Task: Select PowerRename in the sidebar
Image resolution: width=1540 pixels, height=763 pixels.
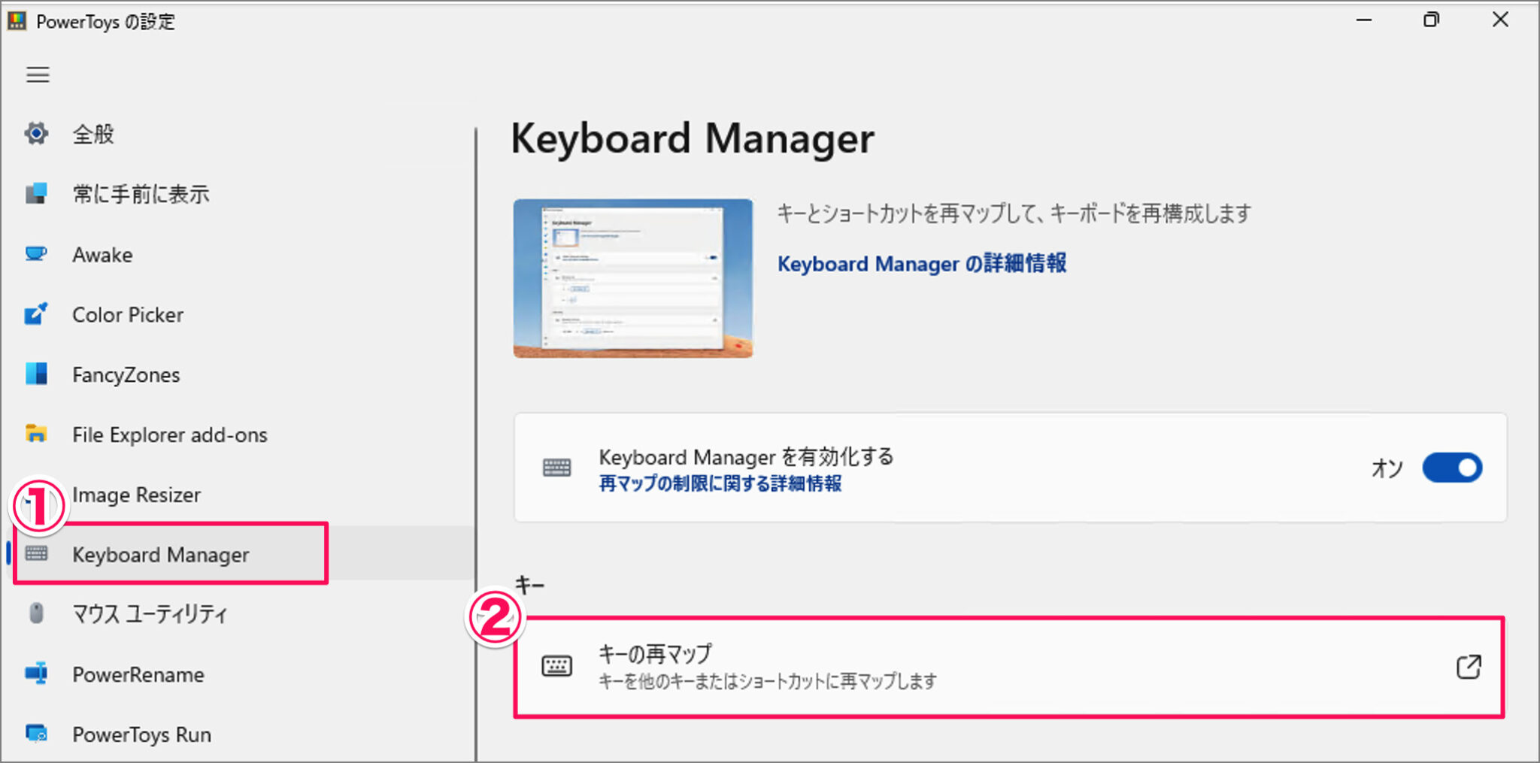Action: point(138,674)
